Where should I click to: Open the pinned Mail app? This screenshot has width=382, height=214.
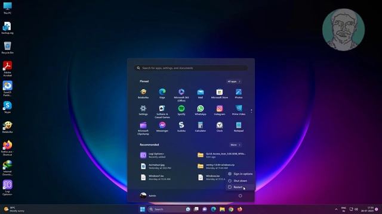coord(201,94)
